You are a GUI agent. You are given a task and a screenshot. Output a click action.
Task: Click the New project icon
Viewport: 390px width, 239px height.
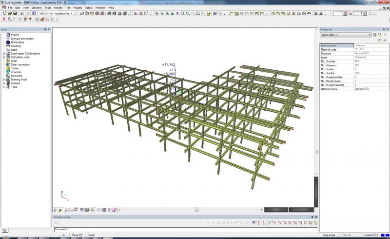point(4,14)
